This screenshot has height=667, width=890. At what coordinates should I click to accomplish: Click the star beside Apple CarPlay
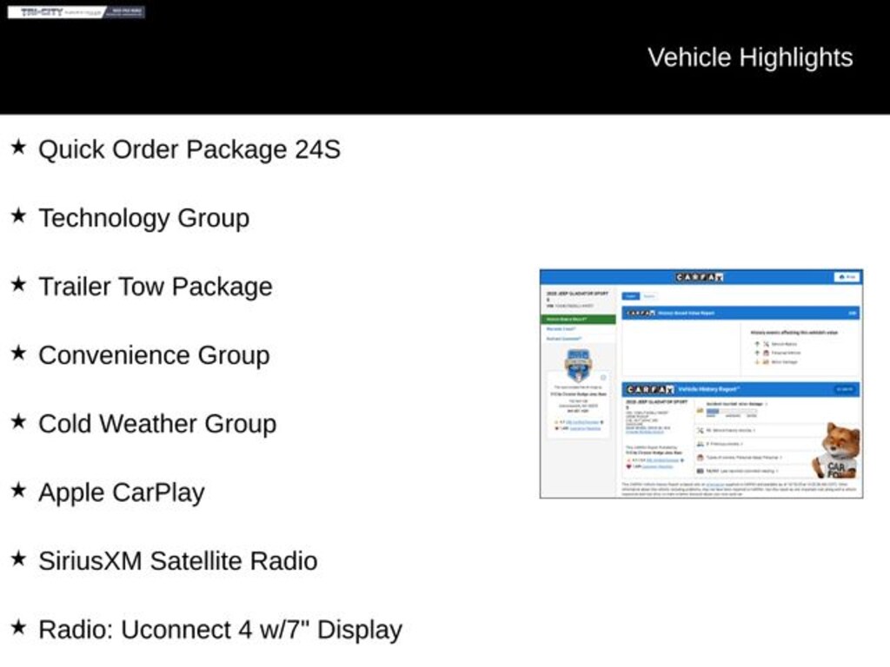pos(18,491)
